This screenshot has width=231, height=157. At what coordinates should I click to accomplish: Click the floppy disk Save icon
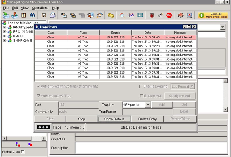(x=44, y=15)
